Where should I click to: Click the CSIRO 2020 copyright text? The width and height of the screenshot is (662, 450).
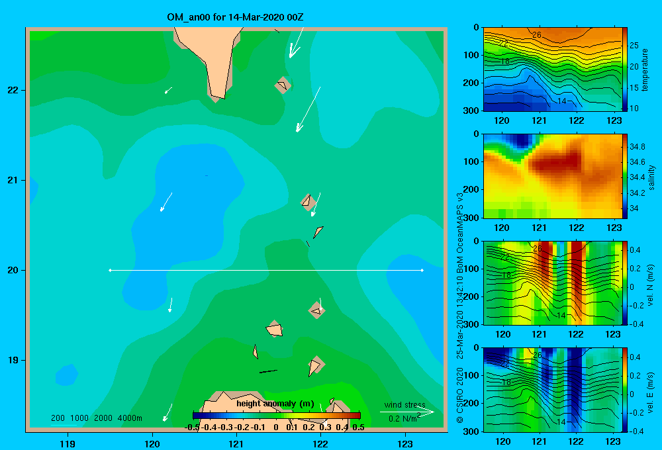click(460, 395)
